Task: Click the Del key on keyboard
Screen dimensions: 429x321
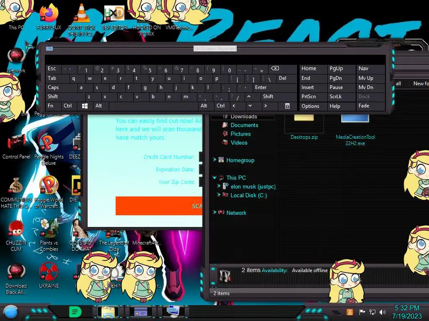Action: click(287, 78)
